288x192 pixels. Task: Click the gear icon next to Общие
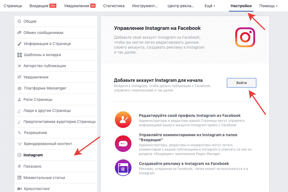(x=19, y=21)
